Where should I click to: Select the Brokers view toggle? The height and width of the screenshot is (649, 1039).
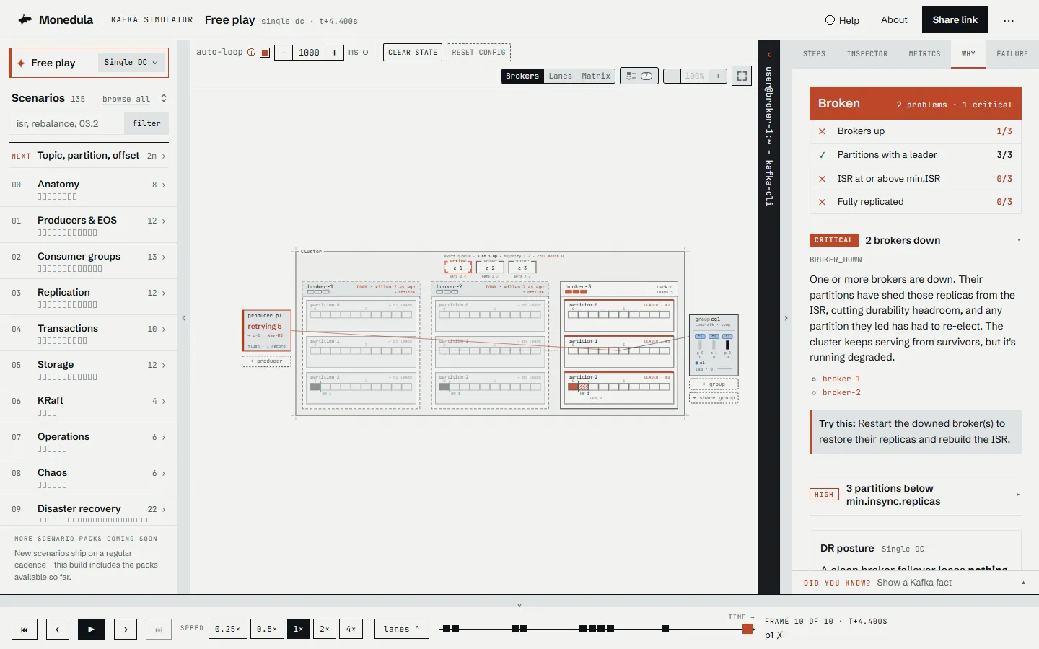coord(522,76)
